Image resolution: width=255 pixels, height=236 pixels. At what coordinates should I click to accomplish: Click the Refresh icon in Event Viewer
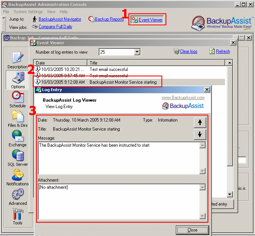tap(212, 51)
